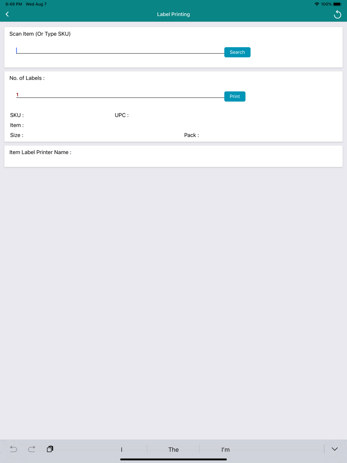The image size is (347, 463).
Task: Click the Search button
Action: pos(237,52)
